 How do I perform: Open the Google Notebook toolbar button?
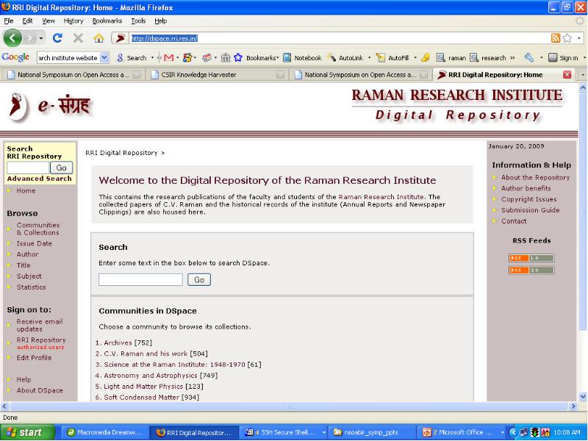pos(302,58)
